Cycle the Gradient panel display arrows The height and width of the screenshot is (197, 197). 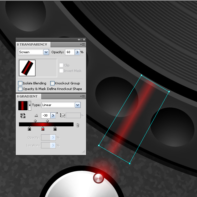click(18, 96)
